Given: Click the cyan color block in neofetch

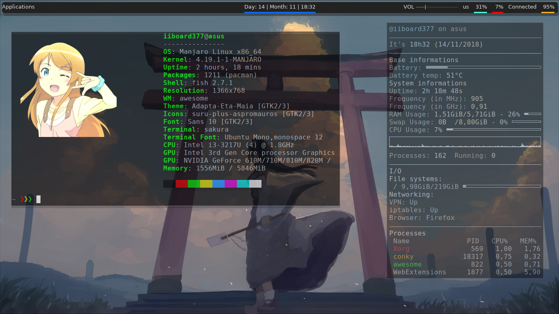Looking at the screenshot, I should [x=243, y=184].
